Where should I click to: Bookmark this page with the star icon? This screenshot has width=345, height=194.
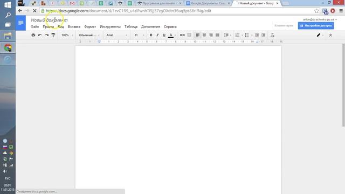[x=316, y=11]
